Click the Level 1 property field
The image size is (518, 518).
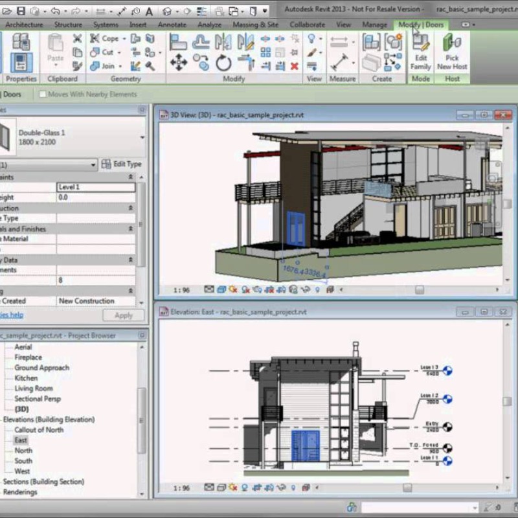[96, 187]
